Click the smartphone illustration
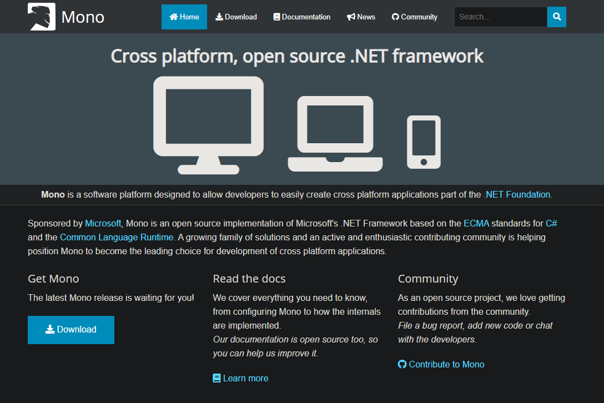The height and width of the screenshot is (403, 604). point(424,142)
